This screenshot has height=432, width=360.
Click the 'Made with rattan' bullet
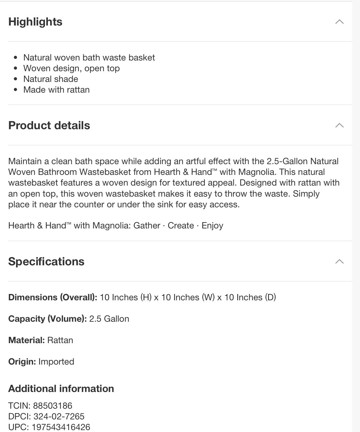pos(56,89)
